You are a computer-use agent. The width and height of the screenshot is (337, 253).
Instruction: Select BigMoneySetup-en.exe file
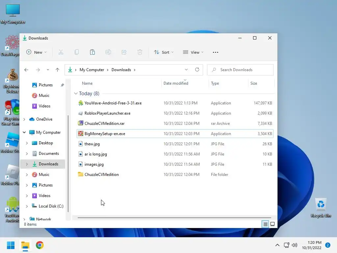click(175, 134)
